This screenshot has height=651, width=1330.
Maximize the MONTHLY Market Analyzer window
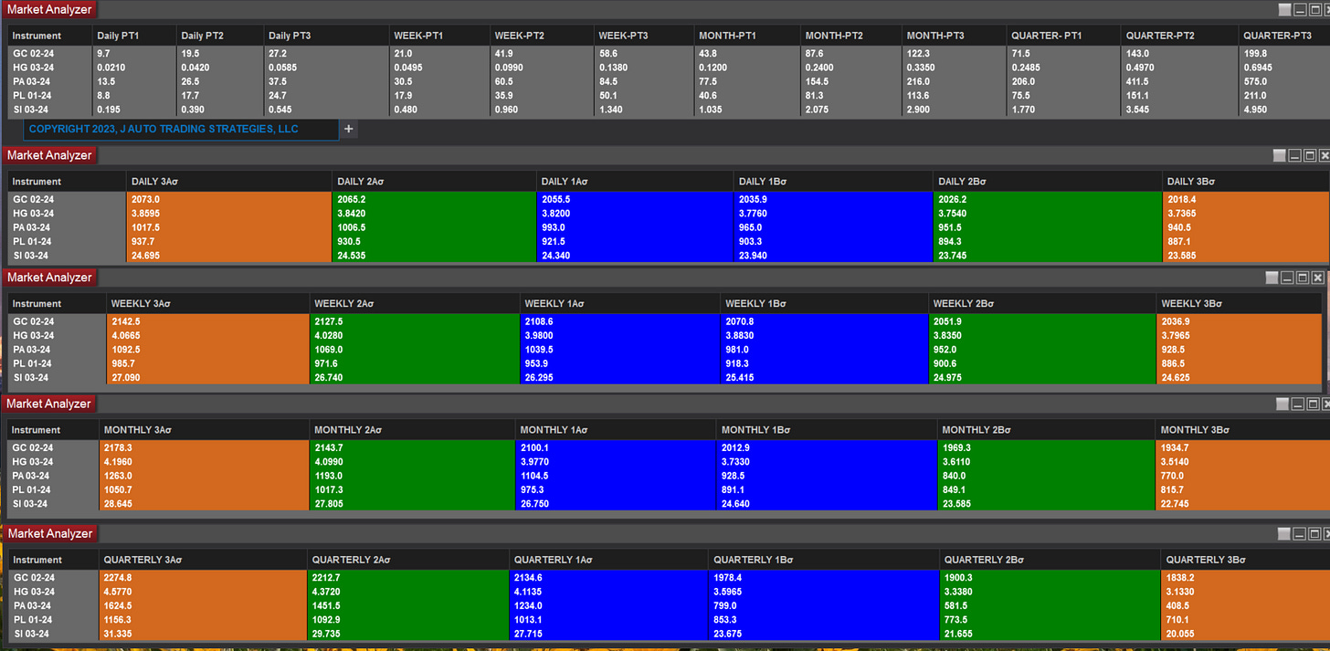(1312, 404)
